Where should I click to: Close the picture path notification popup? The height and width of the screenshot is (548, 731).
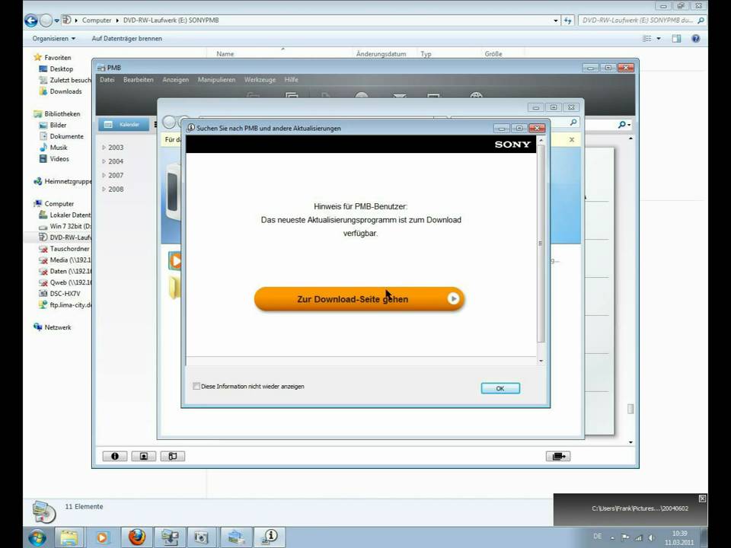702,499
